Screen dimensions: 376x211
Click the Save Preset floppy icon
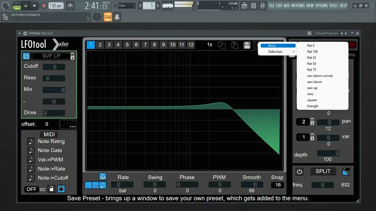coord(247,45)
